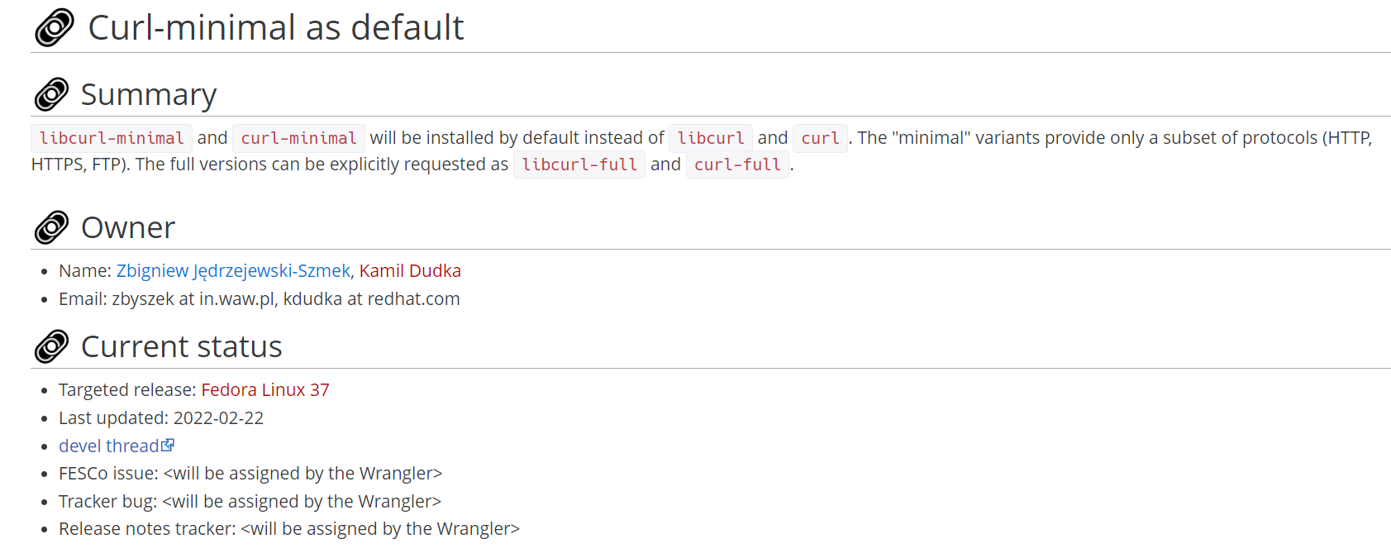Click the Summary section heading

(149, 95)
